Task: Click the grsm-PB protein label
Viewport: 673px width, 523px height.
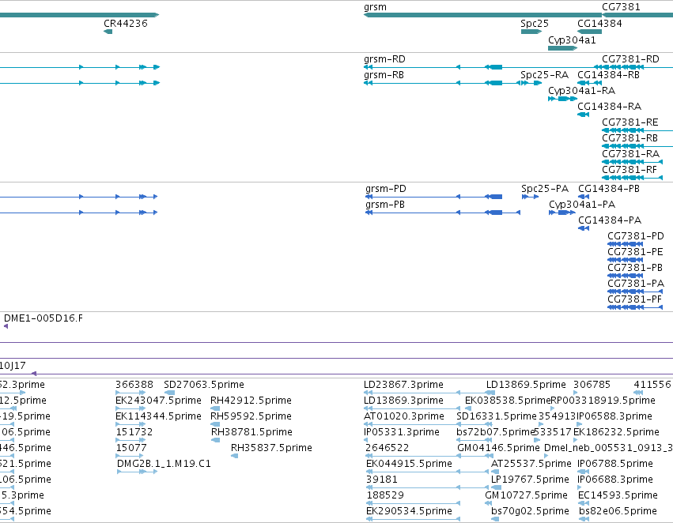Action: [x=385, y=205]
